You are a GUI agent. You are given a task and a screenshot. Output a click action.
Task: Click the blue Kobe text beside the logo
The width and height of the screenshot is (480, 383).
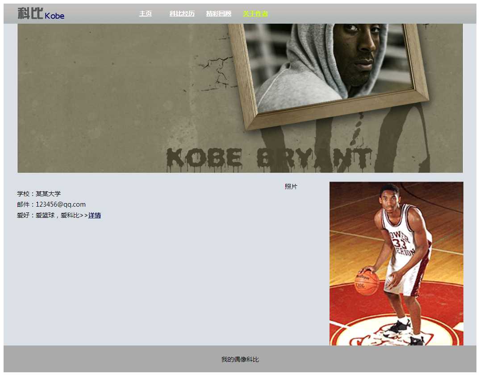[54, 16]
